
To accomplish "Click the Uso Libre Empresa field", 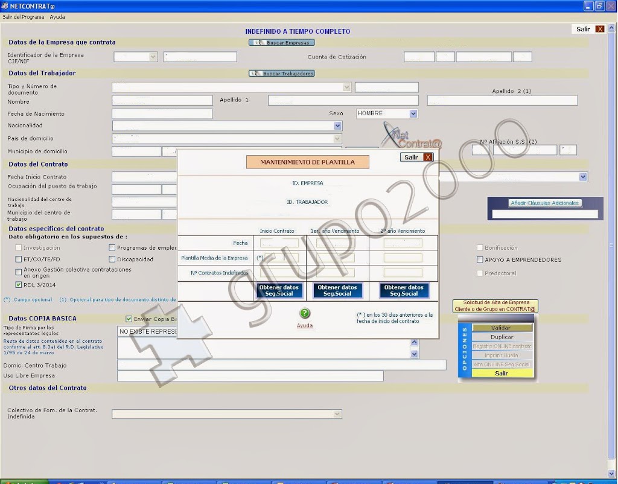I will point(250,375).
